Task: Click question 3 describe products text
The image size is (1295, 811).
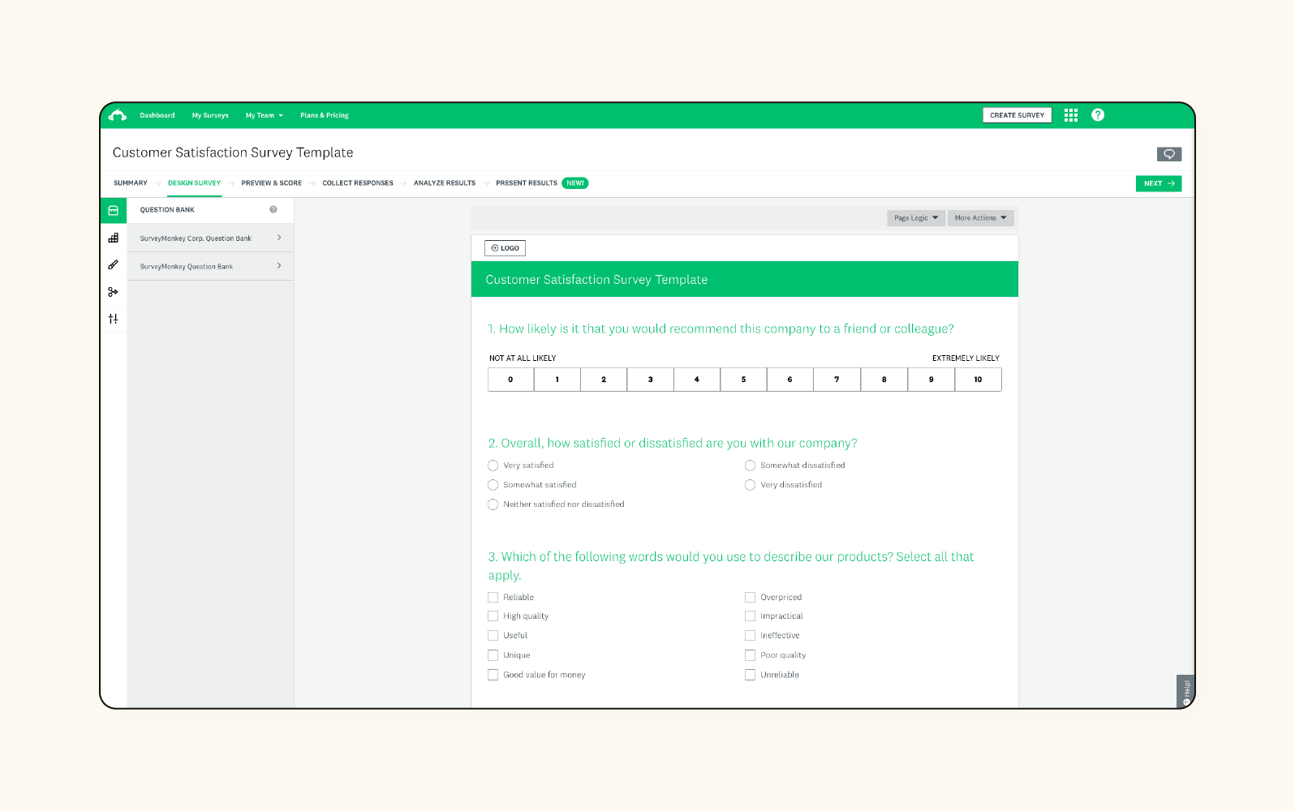Action: click(731, 566)
